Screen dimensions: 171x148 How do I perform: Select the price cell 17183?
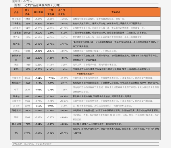[x=27, y=124]
